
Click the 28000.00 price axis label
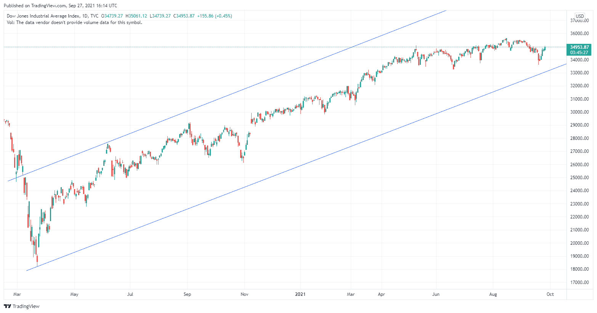pyautogui.click(x=579, y=138)
